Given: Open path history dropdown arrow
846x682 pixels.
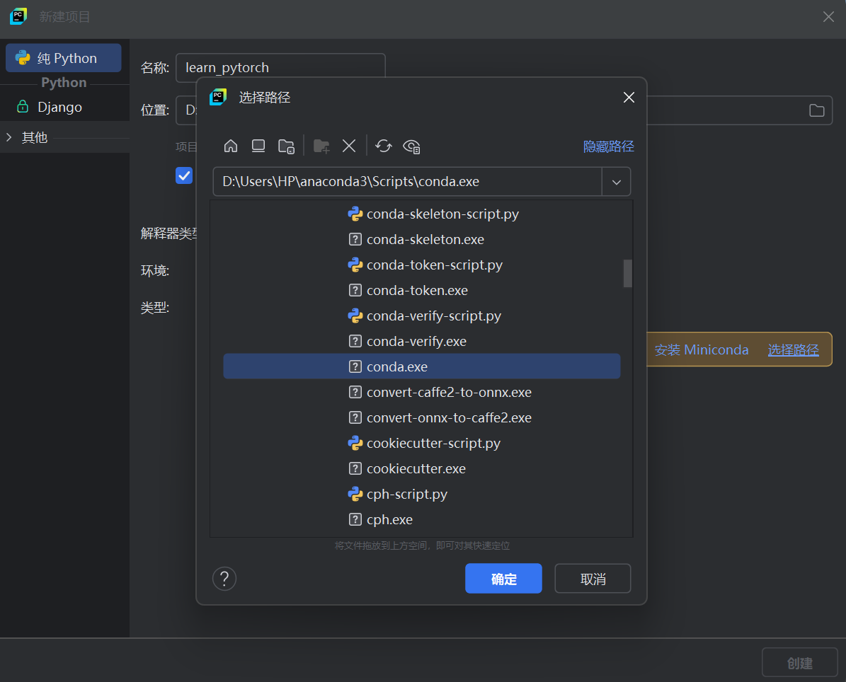Looking at the screenshot, I should tap(616, 182).
